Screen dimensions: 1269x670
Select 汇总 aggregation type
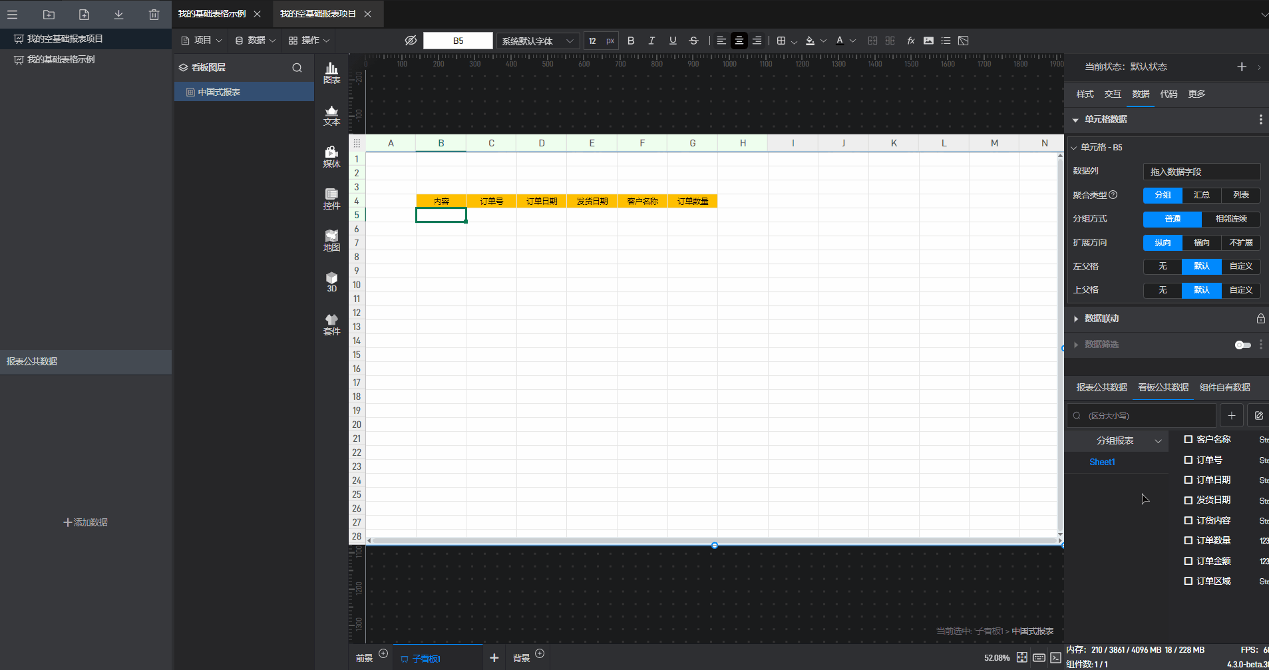1201,195
